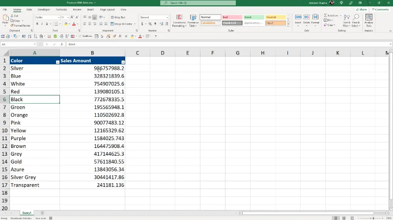Switch to the Formulas ribbon tab
This screenshot has height=220, width=393.
click(x=61, y=9)
